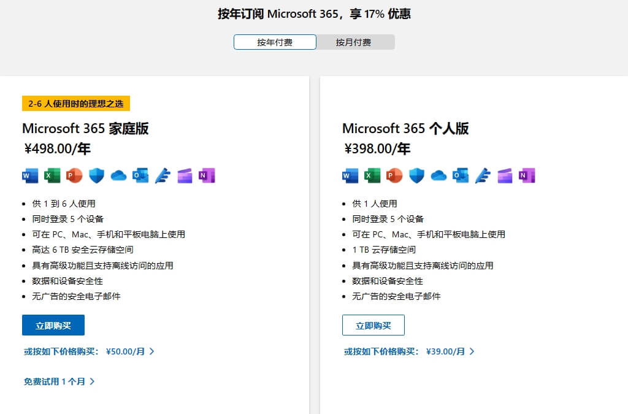This screenshot has width=628, height=414.
Task: Click Clipchamp icon in Personal plan
Action: [x=505, y=175]
